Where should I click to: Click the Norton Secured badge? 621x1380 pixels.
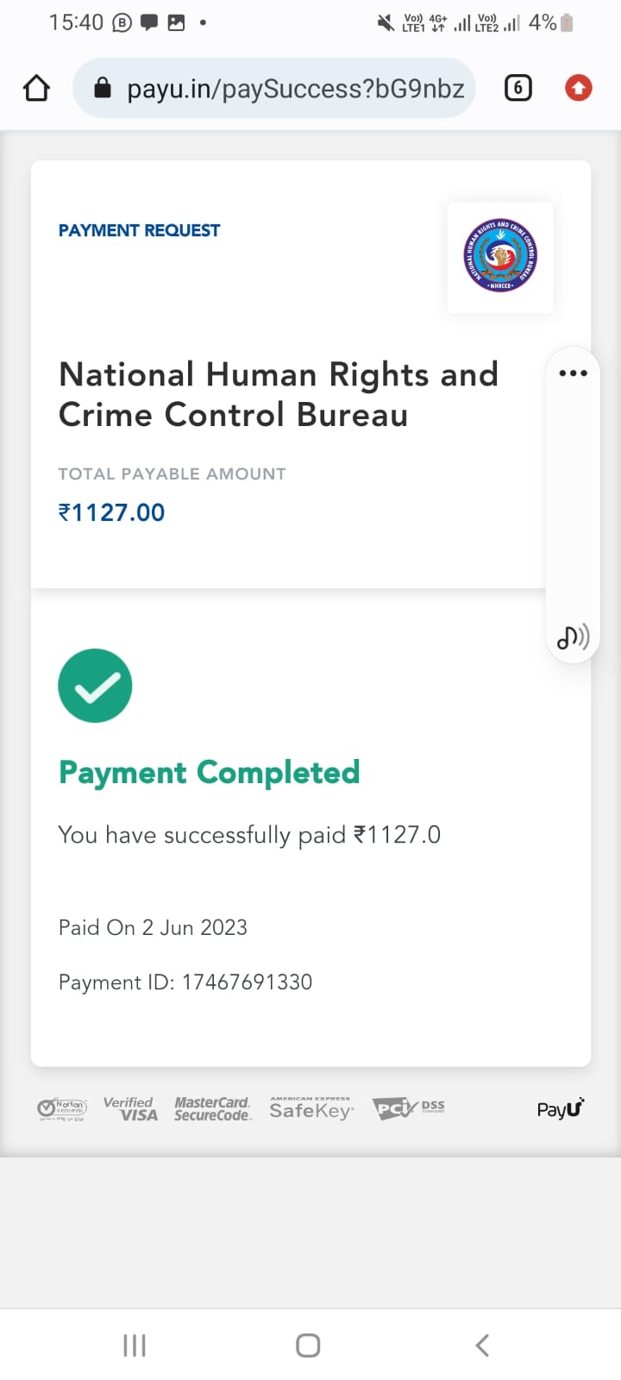coord(62,1109)
